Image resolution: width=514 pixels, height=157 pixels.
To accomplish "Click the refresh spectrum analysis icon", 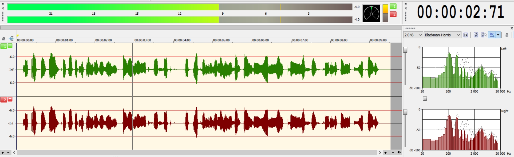I will (476, 35).
